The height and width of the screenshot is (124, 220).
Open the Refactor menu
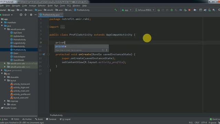[42, 6]
